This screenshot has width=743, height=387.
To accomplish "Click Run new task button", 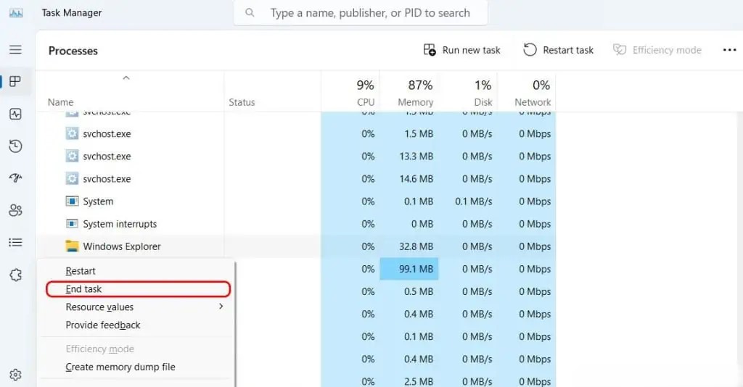I will pos(462,50).
